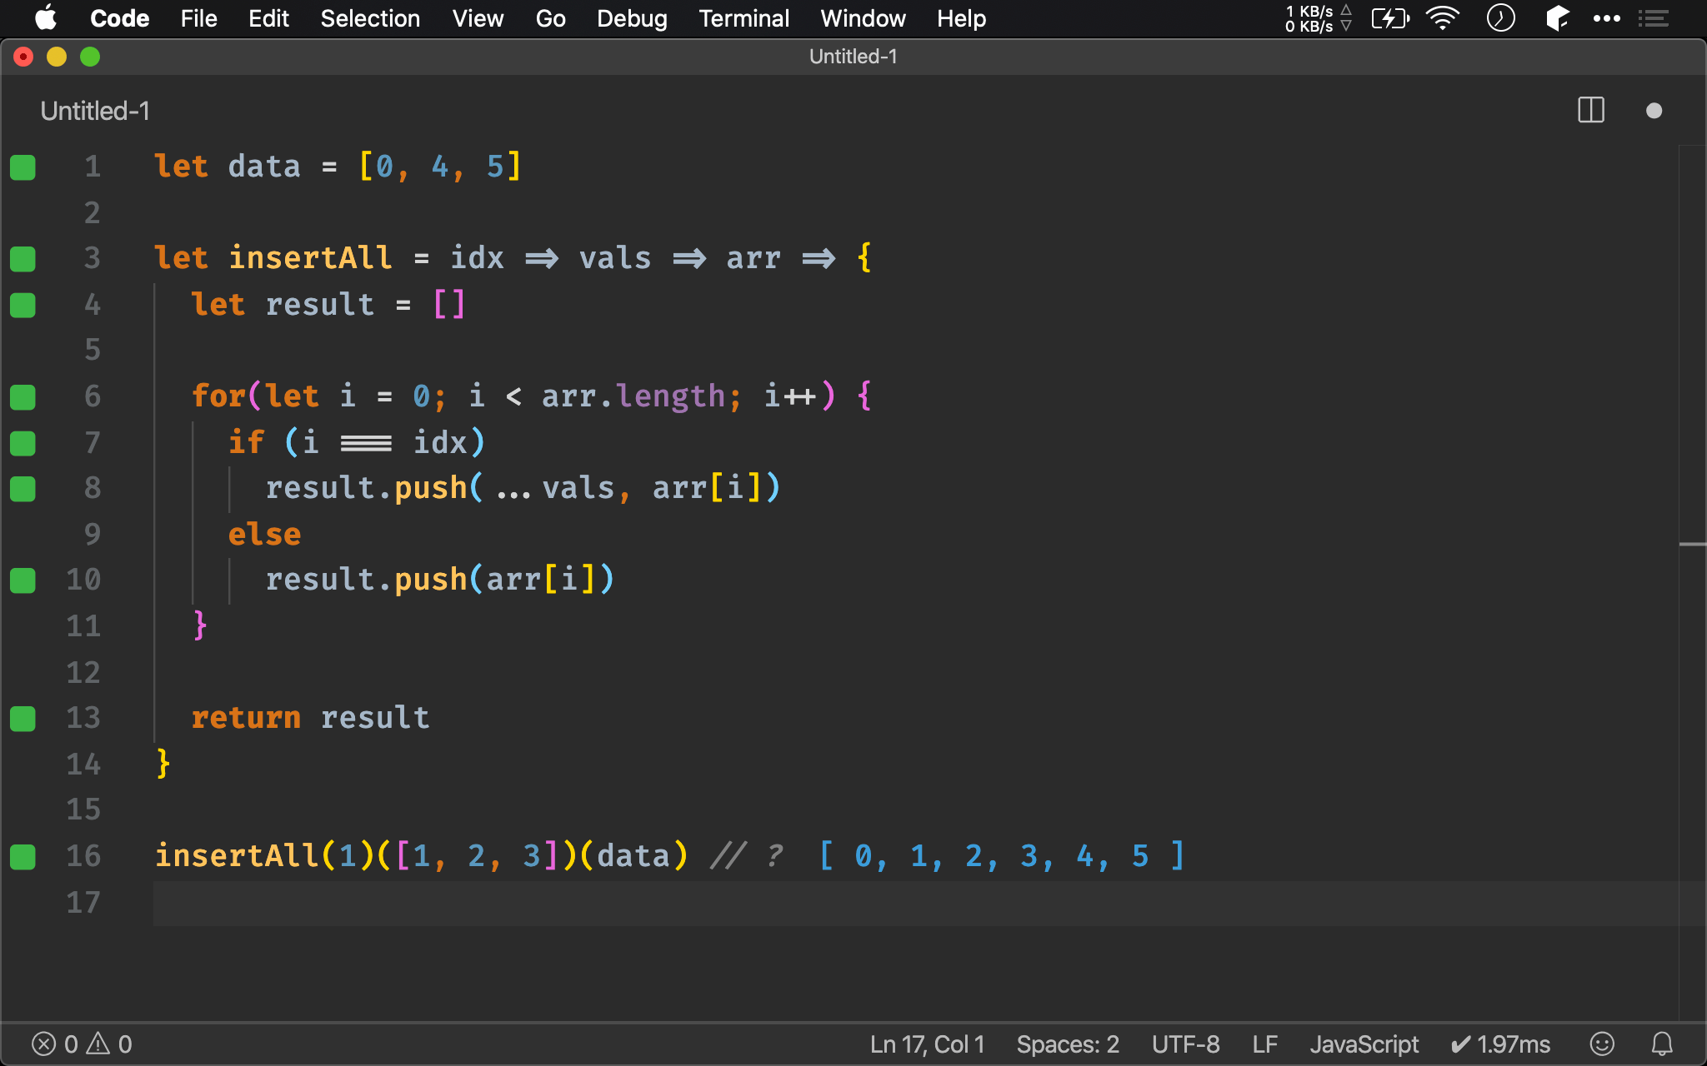Open the File menu
Viewport: 1707px width, 1066px height.
coord(198,18)
